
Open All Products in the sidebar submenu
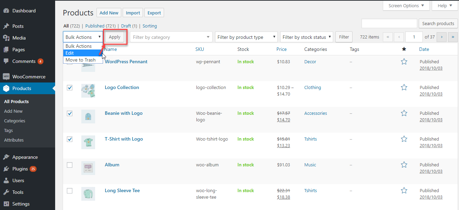17,101
